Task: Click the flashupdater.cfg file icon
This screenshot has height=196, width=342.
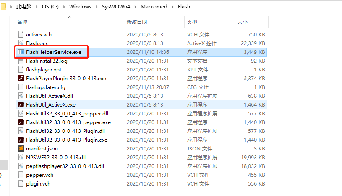Action: pos(21,87)
